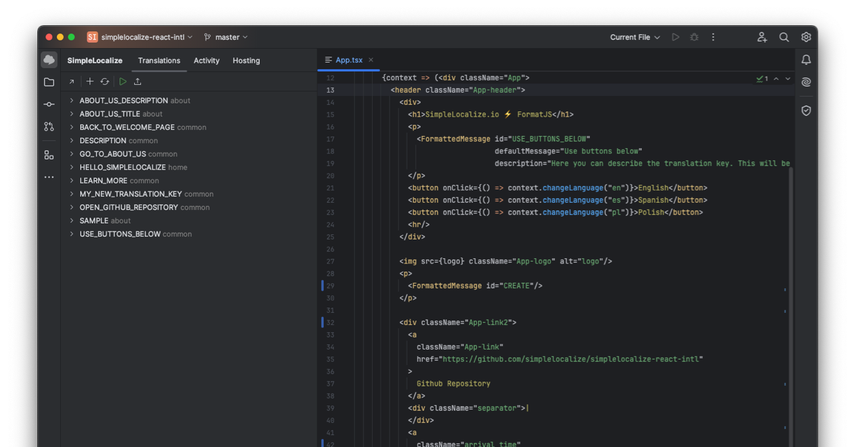Open IDE settings gear
The image size is (855, 447).
pos(806,37)
